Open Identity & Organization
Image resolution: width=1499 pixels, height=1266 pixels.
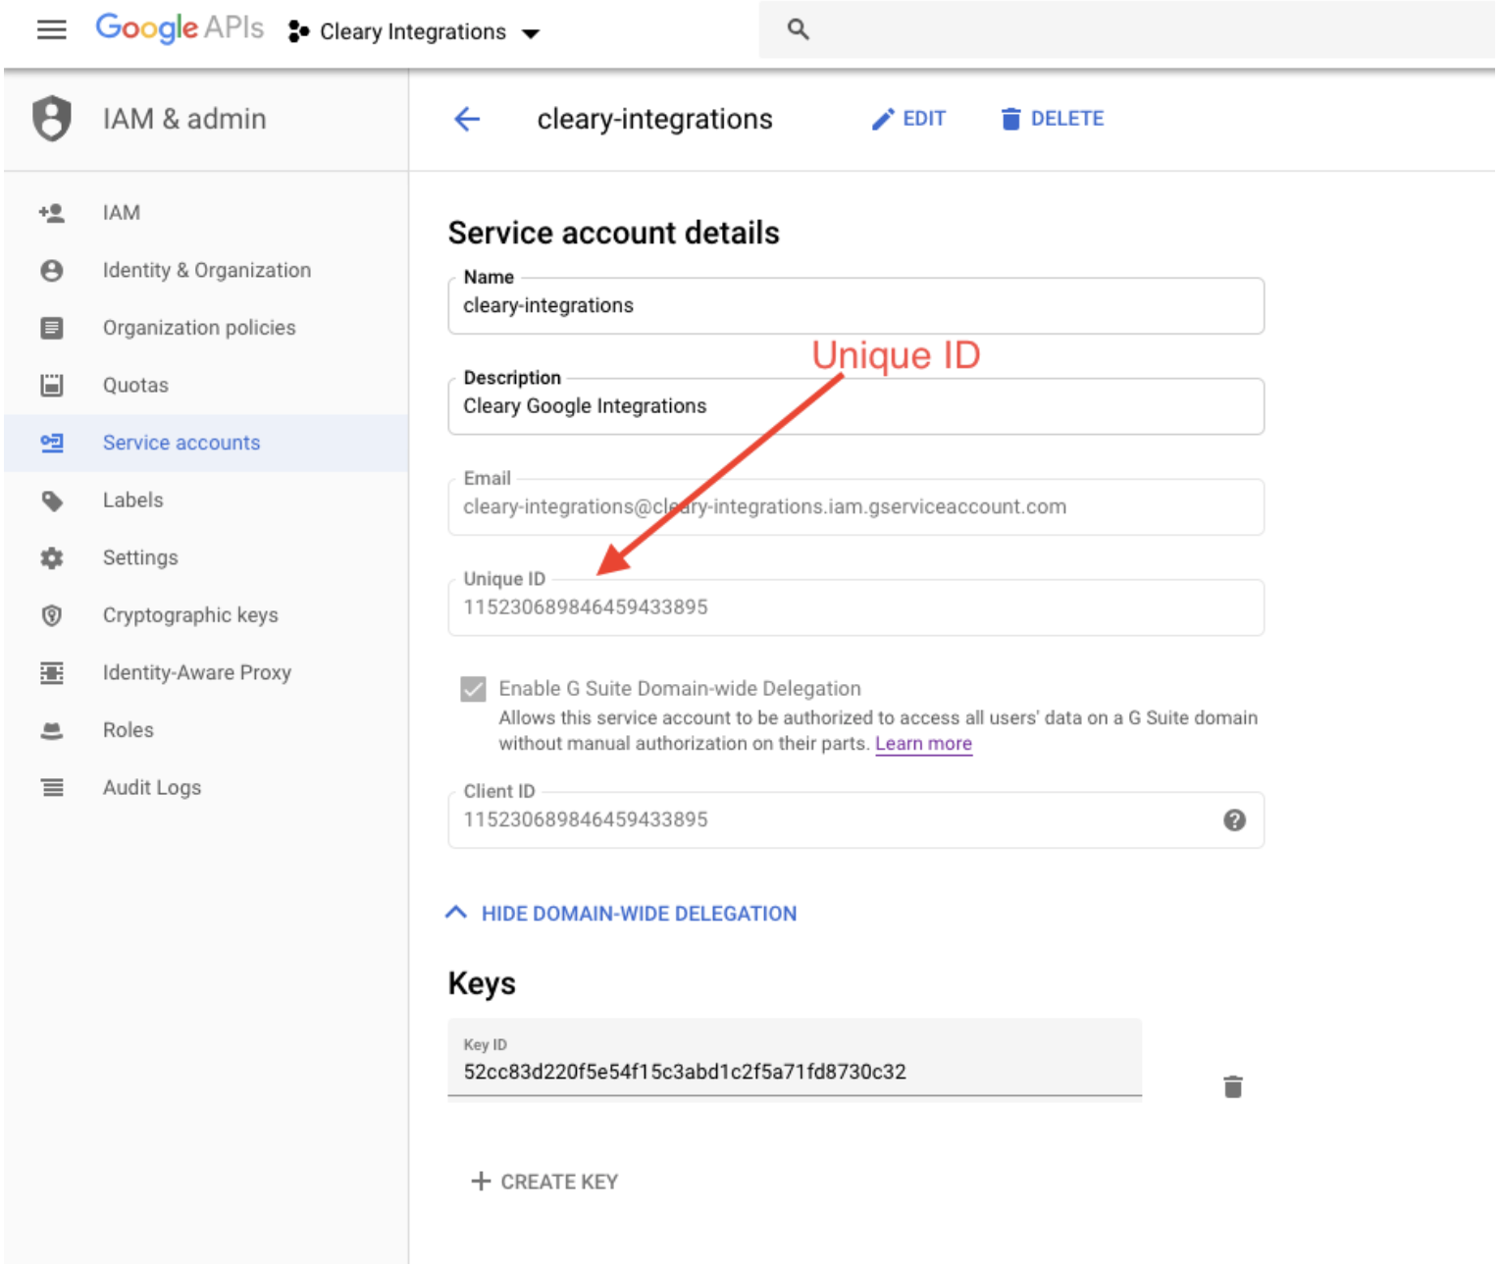pyautogui.click(x=207, y=271)
